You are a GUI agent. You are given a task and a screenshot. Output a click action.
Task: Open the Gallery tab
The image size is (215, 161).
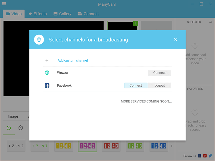coord(63,14)
